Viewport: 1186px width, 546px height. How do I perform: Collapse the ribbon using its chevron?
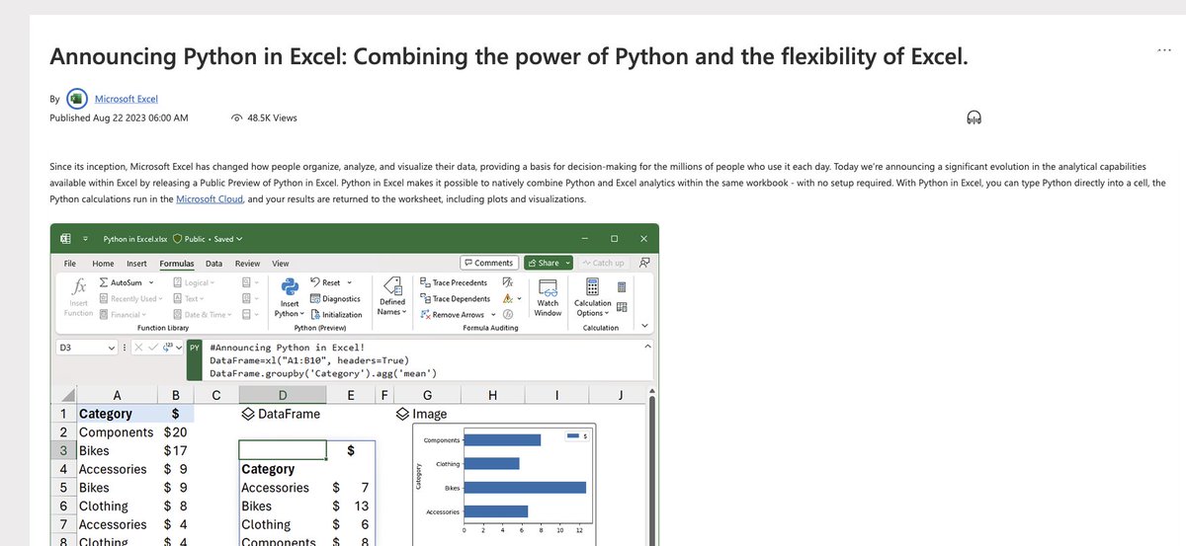coord(645,326)
